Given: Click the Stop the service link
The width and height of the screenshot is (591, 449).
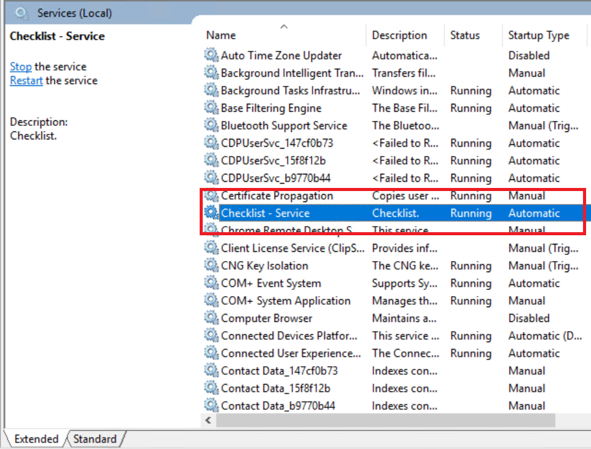Looking at the screenshot, I should (21, 67).
